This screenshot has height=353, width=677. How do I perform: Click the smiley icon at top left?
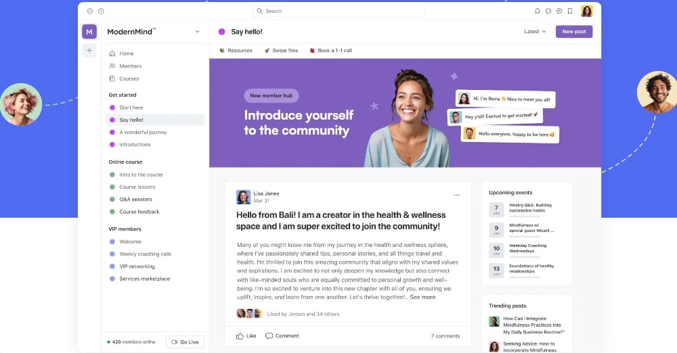point(90,11)
